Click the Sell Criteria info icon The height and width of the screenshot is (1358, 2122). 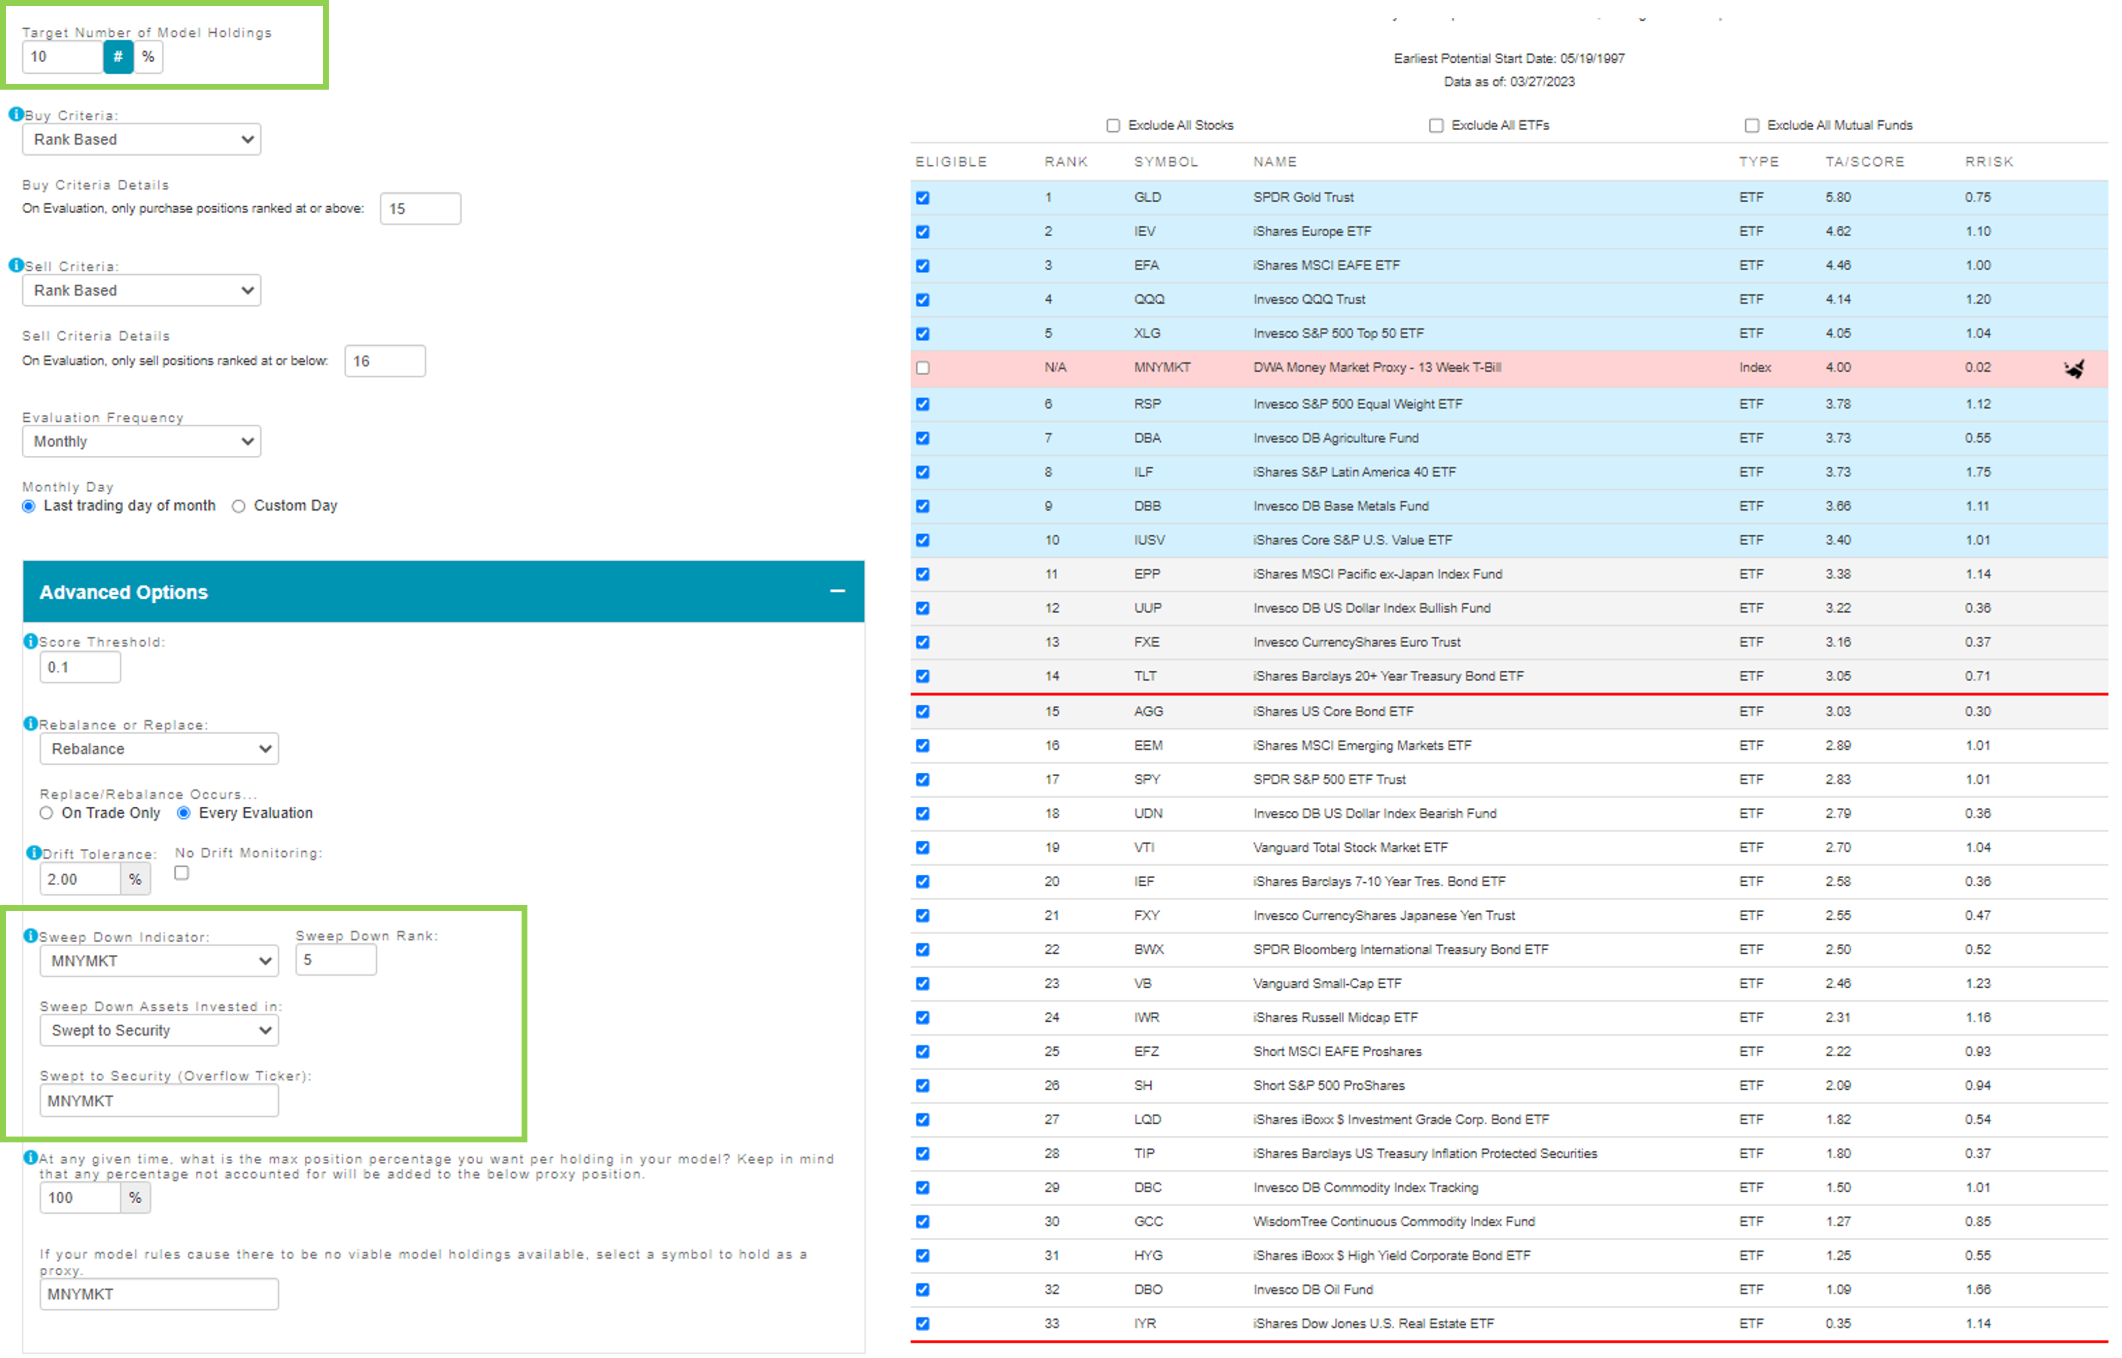click(x=15, y=265)
